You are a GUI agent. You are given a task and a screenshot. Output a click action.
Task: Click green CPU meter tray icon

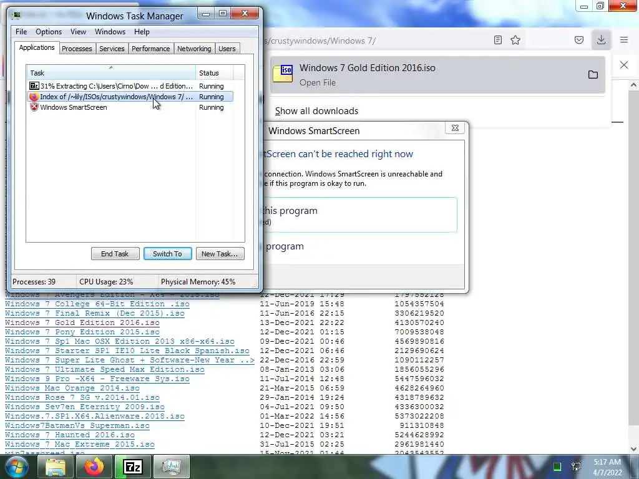pyautogui.click(x=557, y=467)
